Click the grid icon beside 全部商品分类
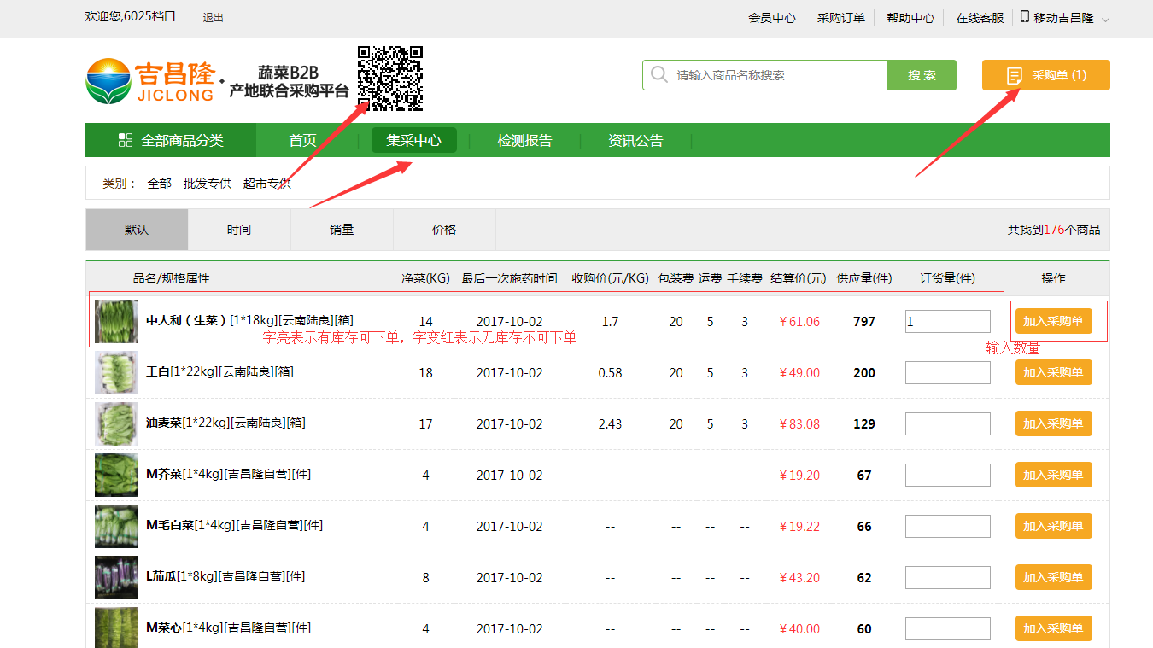Screen dimensions: 1153x648 click(x=126, y=141)
